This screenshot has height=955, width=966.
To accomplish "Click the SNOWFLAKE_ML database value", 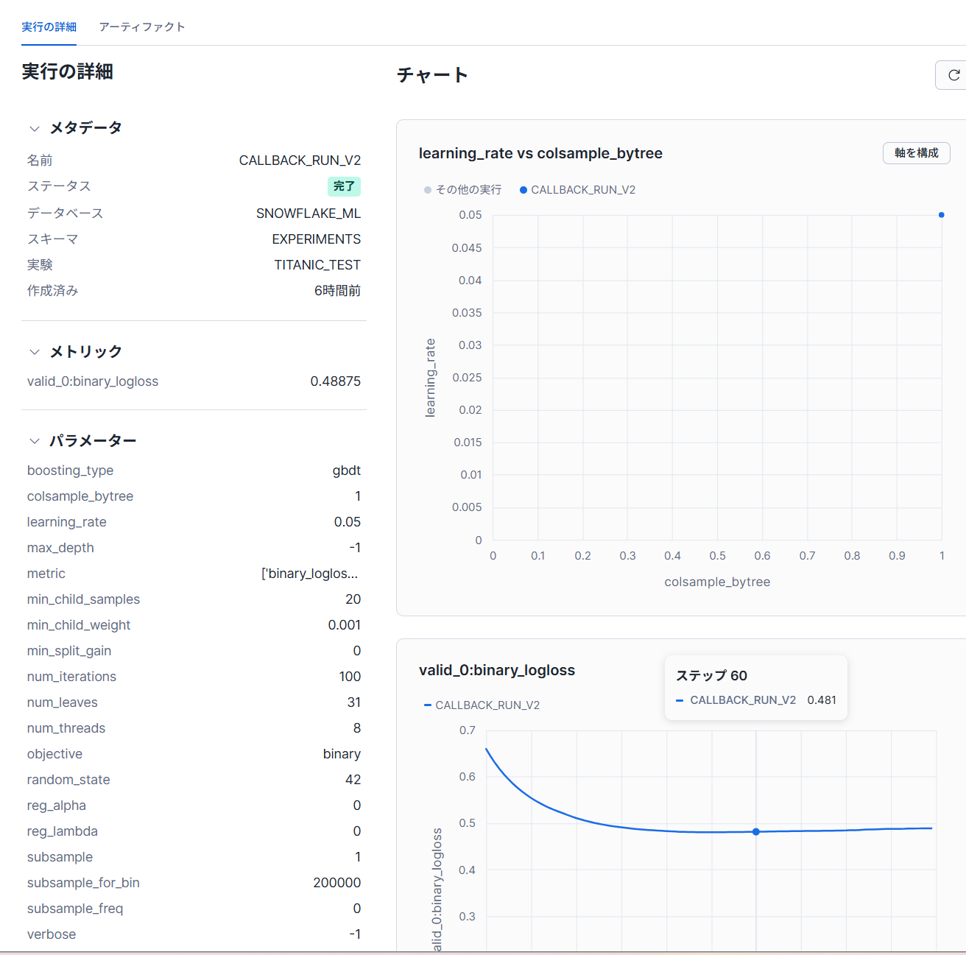I will [308, 214].
